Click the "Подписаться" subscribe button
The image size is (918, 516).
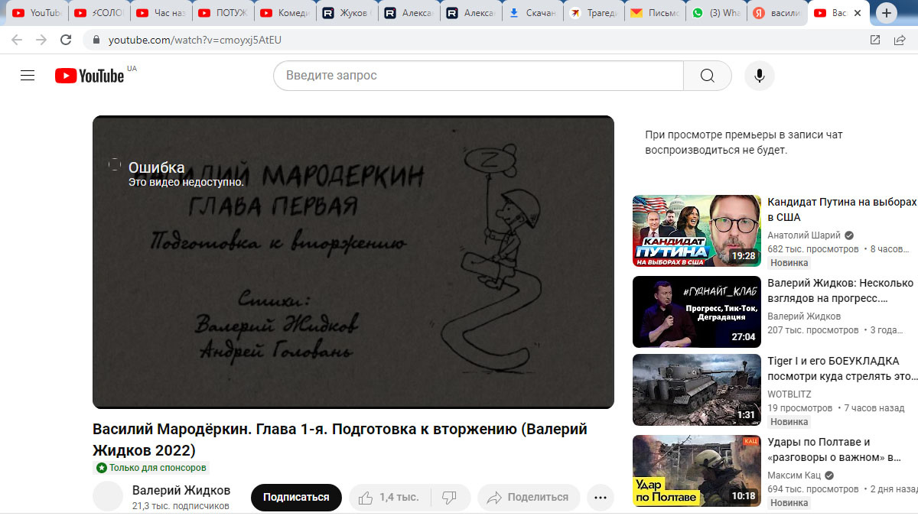point(296,498)
